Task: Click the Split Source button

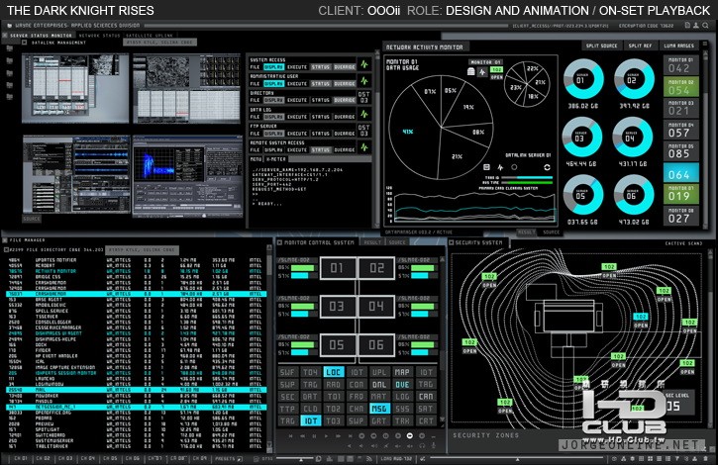Action: [602, 46]
